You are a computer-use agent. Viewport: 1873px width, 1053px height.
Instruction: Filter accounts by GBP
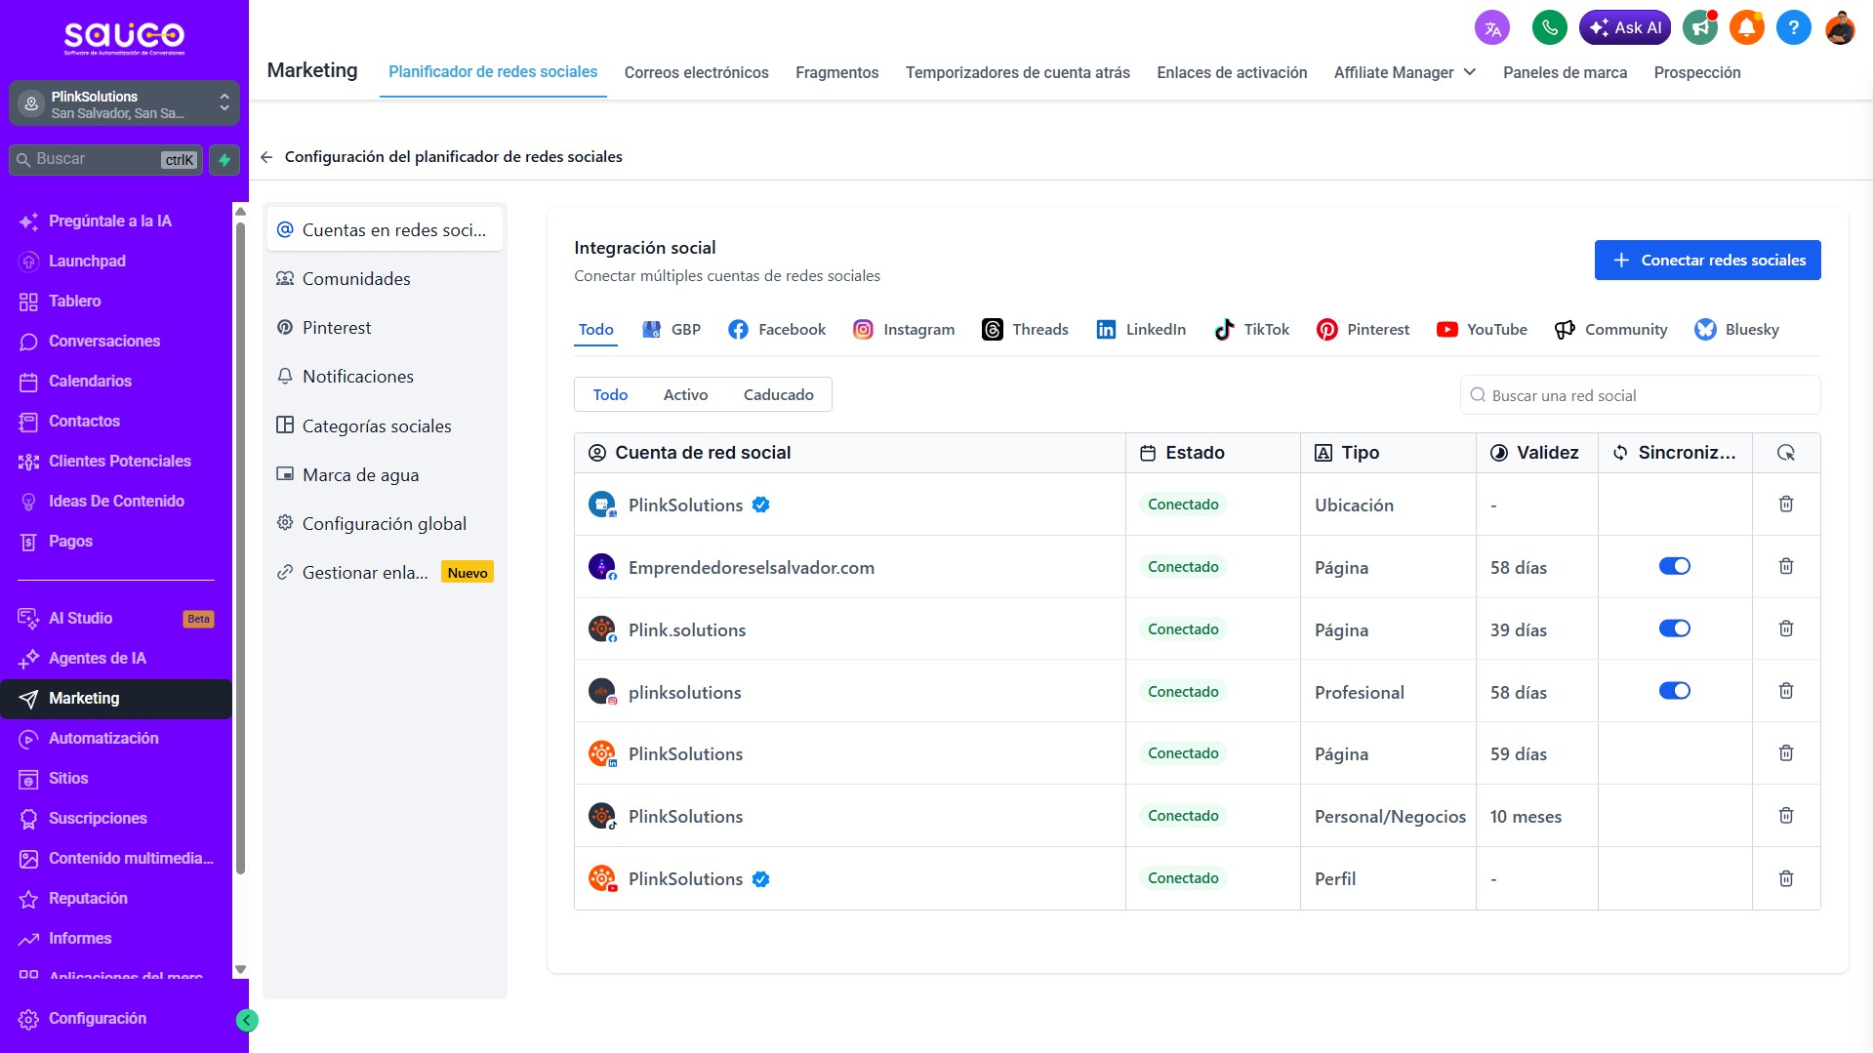(672, 330)
